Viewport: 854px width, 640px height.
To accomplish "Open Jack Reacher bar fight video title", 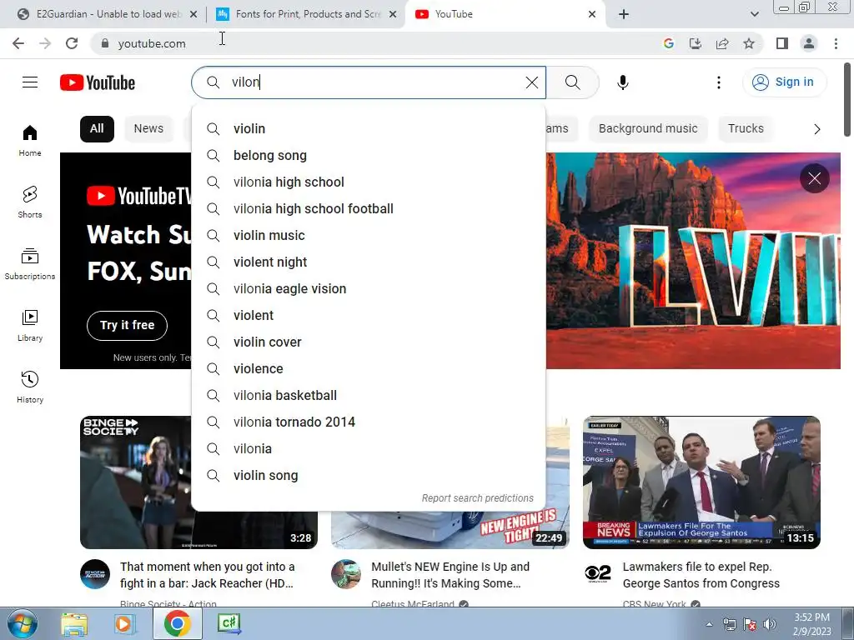I will click(208, 575).
